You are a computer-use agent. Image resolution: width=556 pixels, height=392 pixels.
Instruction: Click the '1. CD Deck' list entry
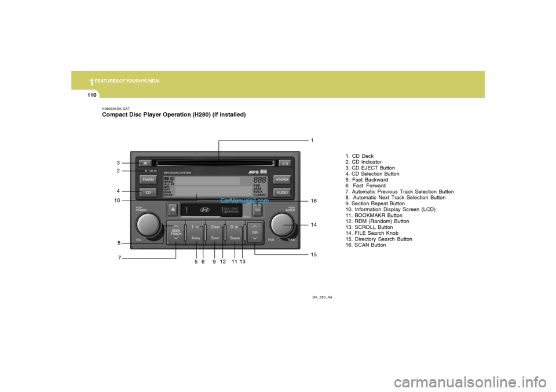360,156
